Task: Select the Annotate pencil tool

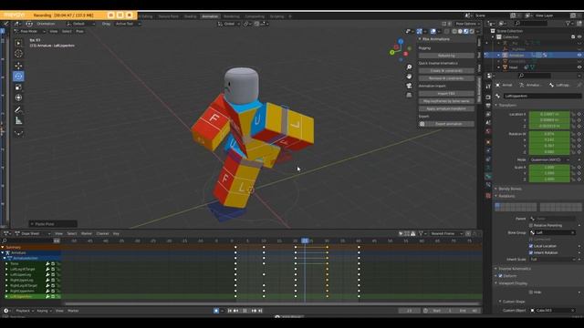Action: (x=18, y=109)
